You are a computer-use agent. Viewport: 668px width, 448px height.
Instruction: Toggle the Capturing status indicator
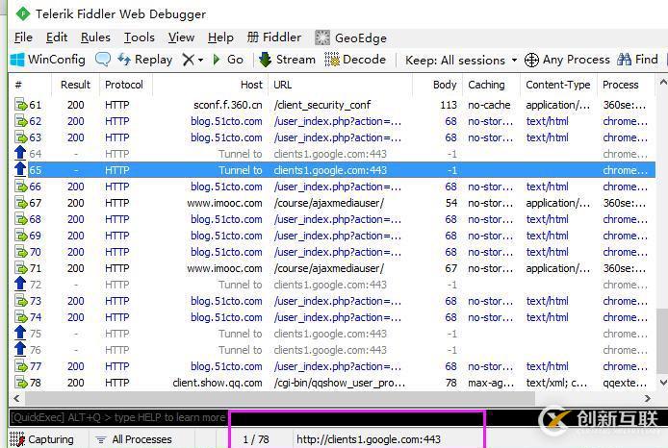pos(41,439)
